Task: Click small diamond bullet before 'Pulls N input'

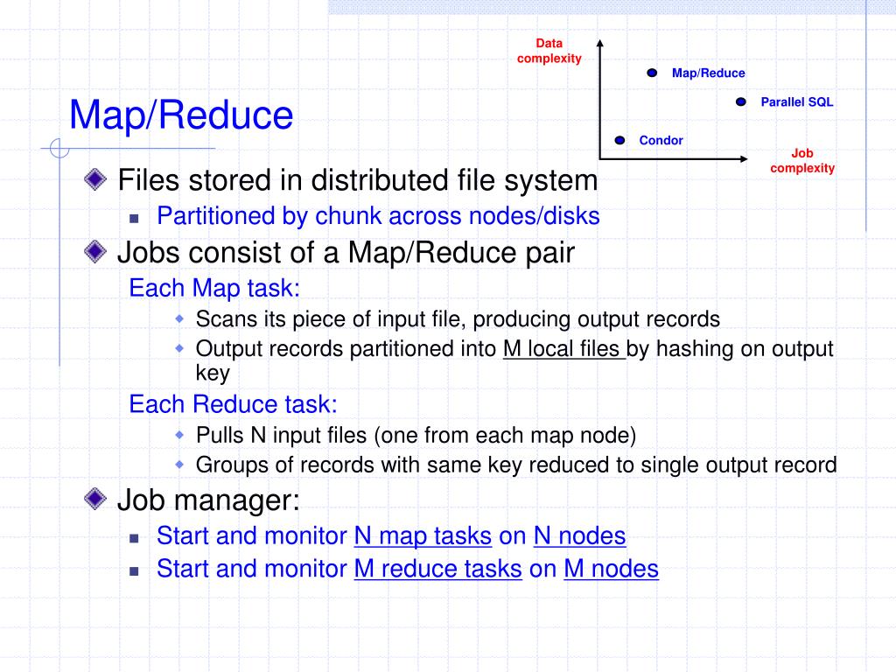Action: (x=179, y=435)
